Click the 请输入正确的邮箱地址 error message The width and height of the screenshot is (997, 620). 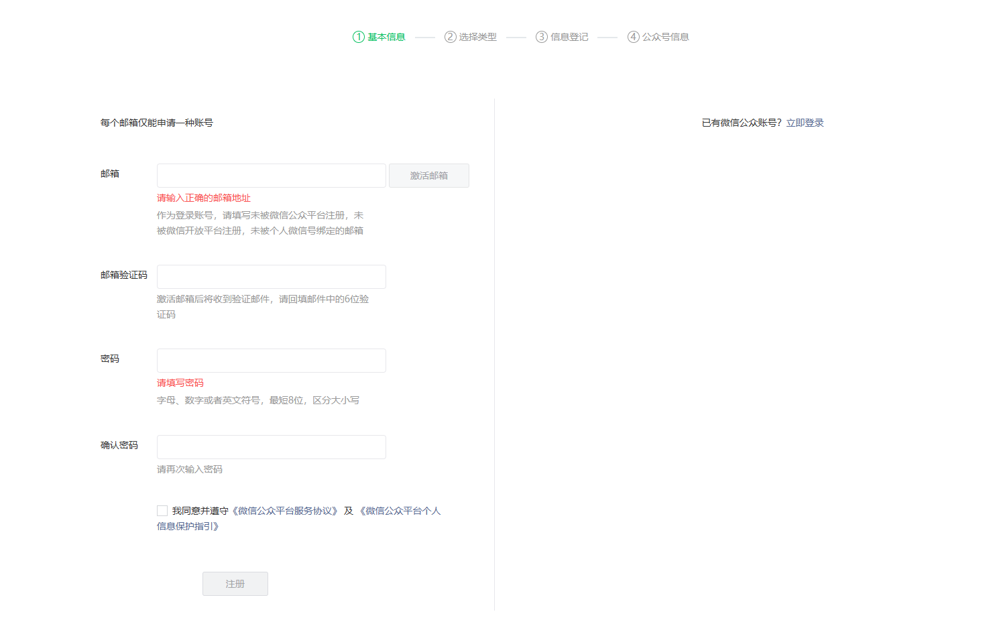click(x=202, y=197)
